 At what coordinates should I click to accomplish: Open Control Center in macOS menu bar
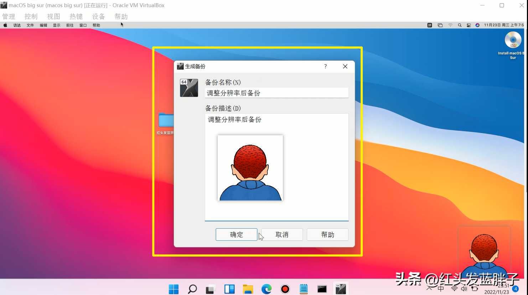tap(469, 25)
